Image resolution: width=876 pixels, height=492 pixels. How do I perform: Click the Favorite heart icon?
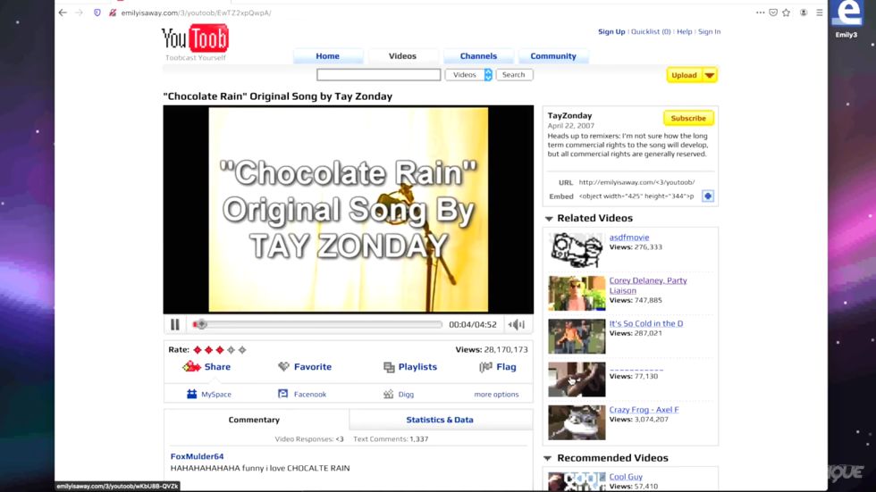284,366
